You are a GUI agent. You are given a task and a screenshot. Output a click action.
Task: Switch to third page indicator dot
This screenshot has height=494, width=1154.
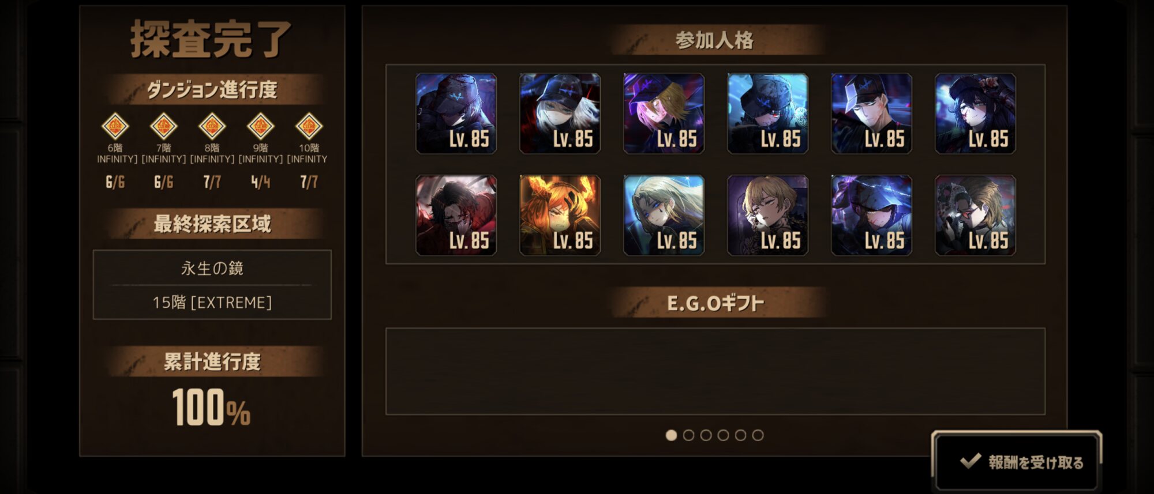point(706,435)
